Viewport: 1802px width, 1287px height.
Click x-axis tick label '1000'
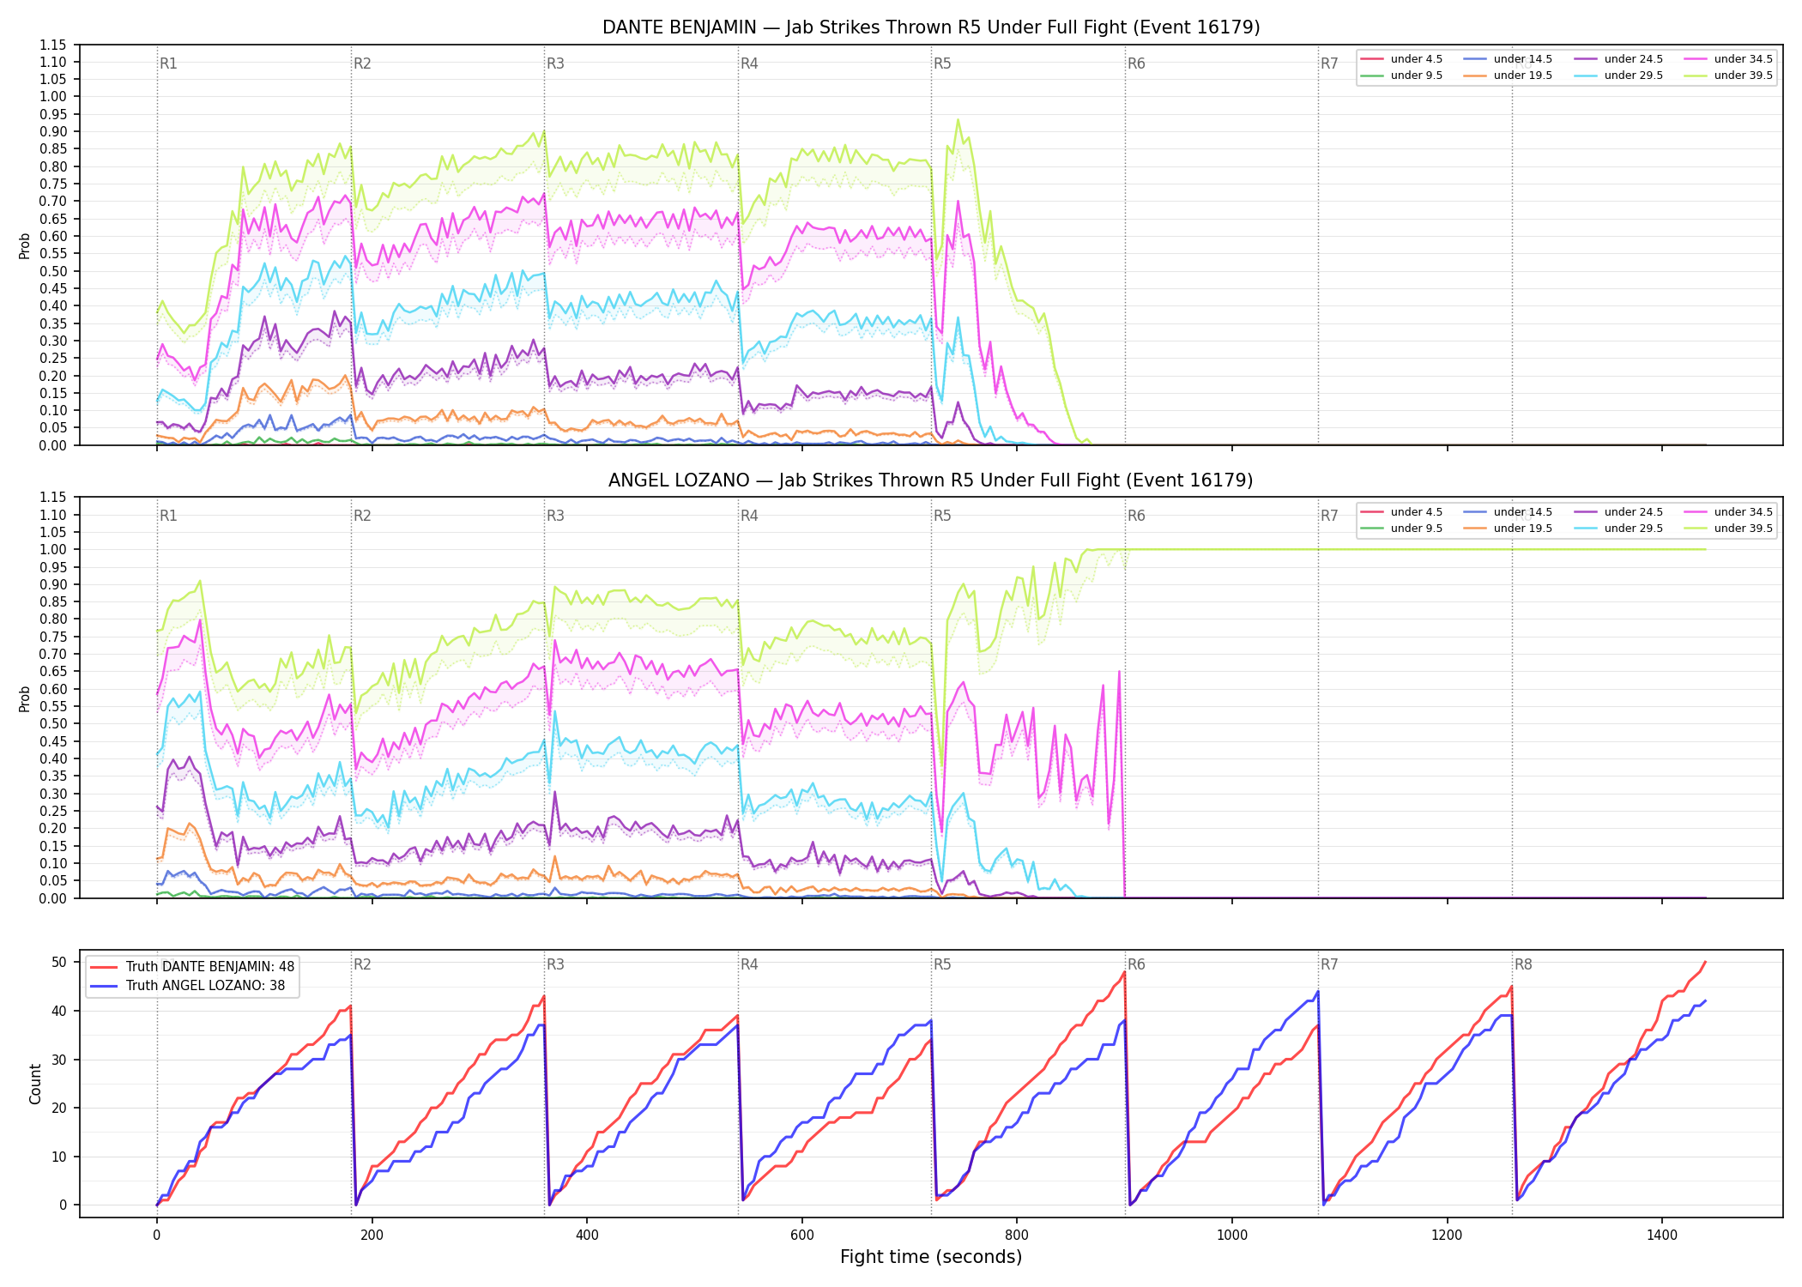click(1232, 1236)
